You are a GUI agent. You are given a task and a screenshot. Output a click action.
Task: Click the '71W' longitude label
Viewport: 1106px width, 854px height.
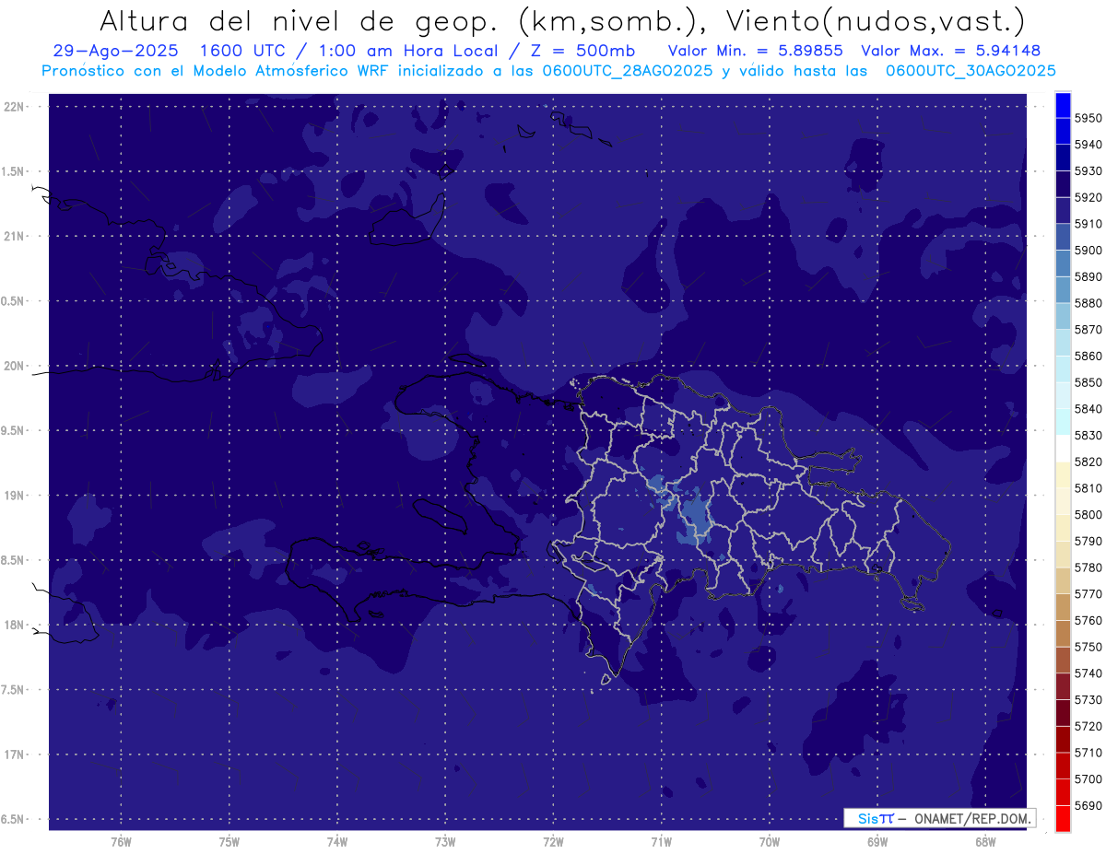pyautogui.click(x=661, y=842)
